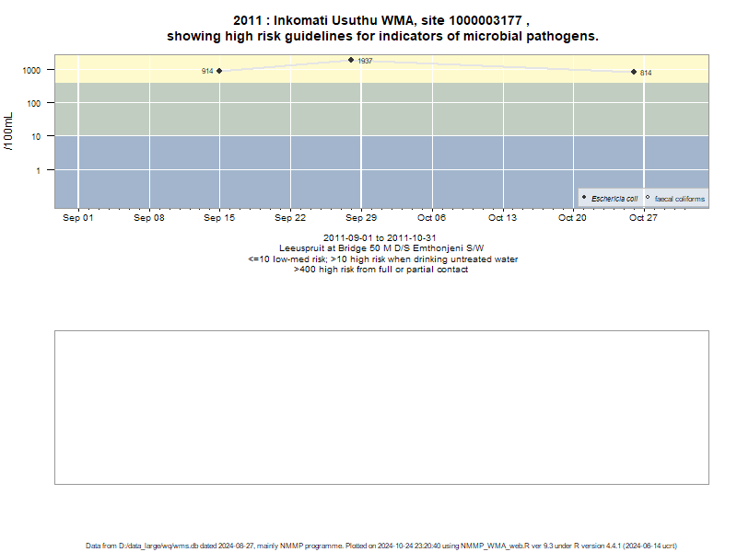
Task: Click the 'Oct 13' x-axis label
Action: pos(502,218)
